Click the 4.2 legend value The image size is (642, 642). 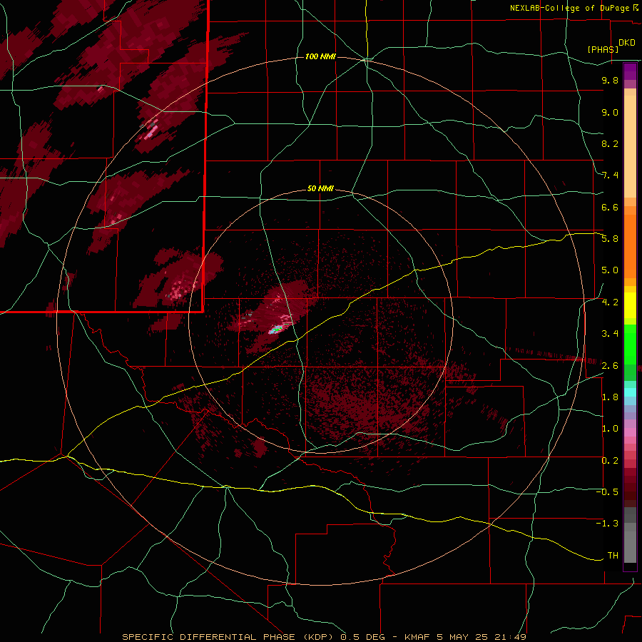click(x=610, y=302)
